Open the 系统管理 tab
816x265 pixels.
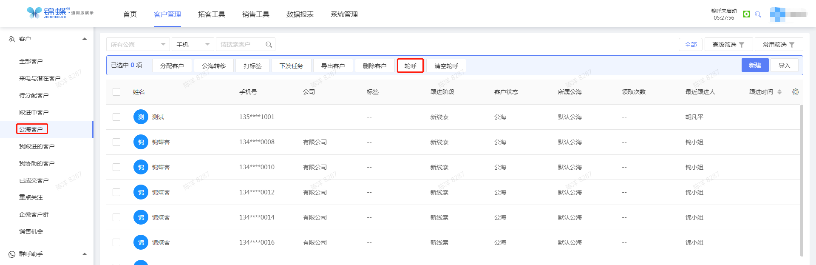click(x=344, y=14)
